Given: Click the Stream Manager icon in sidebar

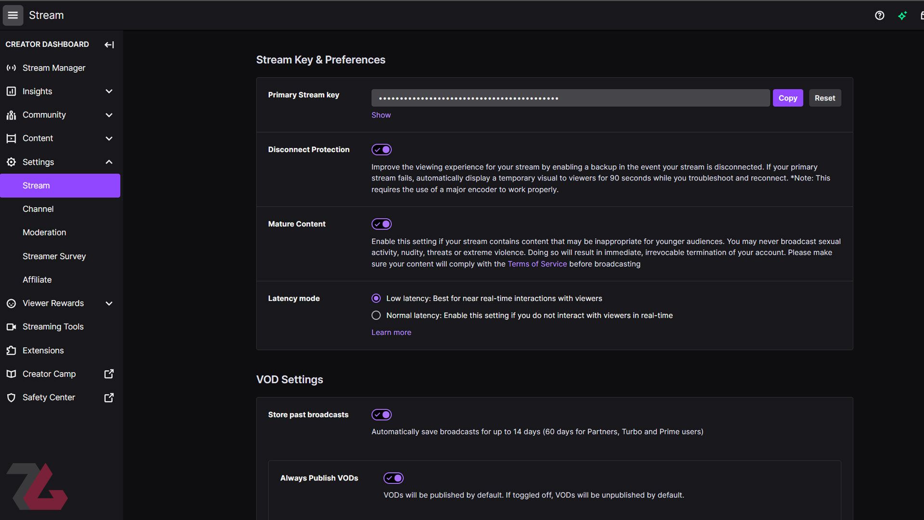Looking at the screenshot, I should tap(12, 68).
